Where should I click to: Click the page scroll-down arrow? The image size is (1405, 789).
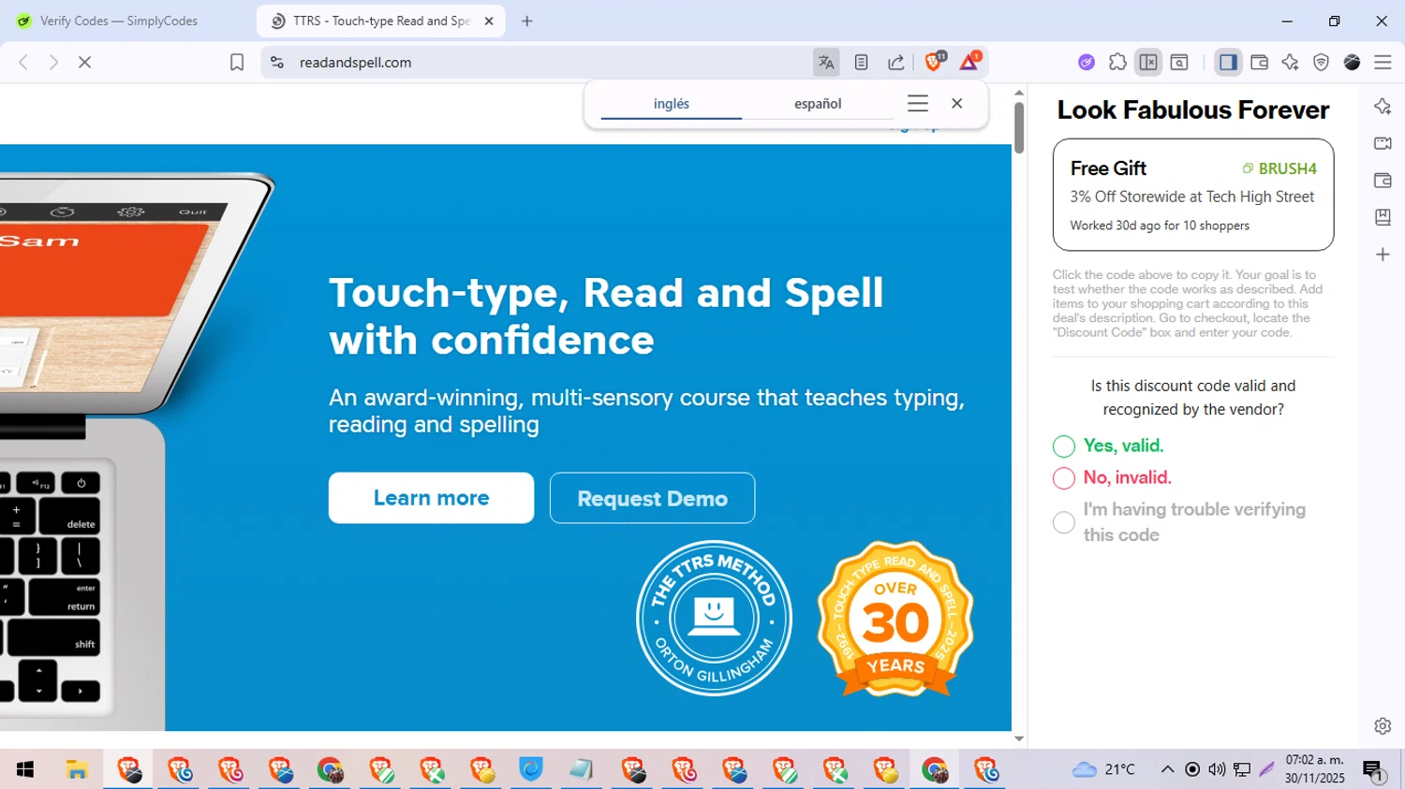pyautogui.click(x=1019, y=738)
